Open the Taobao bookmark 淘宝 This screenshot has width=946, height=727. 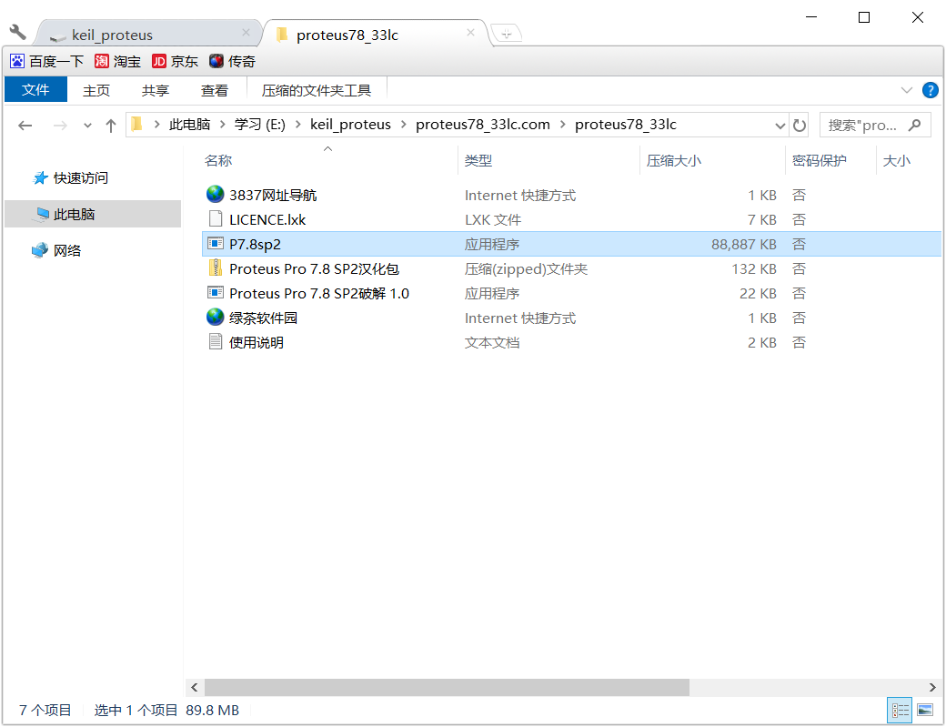pos(117,62)
